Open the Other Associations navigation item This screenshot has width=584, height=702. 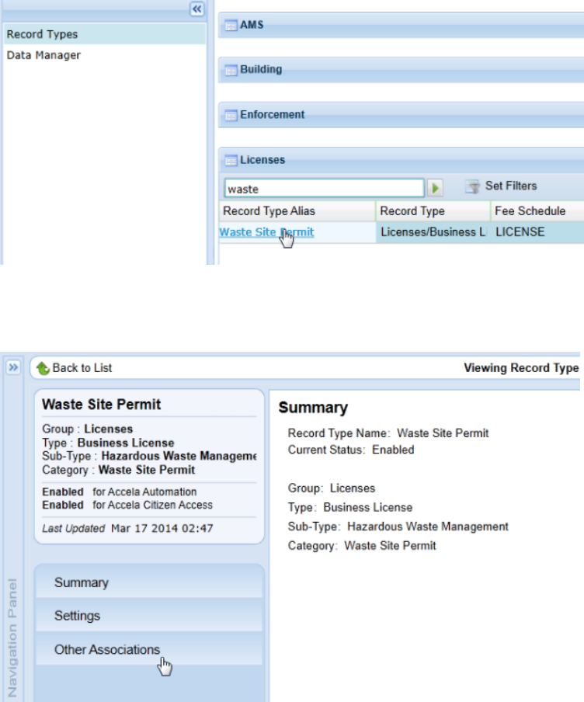coord(149,649)
